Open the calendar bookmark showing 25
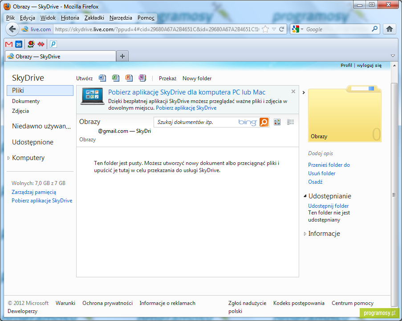Viewport: 402px width, 321px height. [x=19, y=44]
